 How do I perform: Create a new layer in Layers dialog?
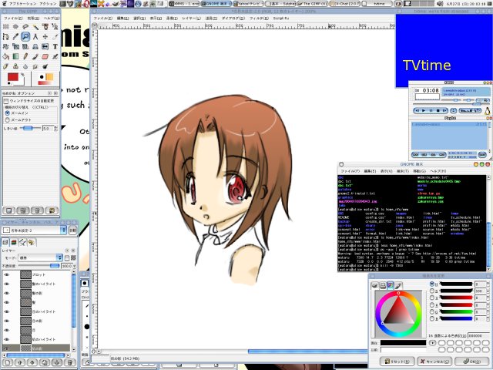coord(8,363)
